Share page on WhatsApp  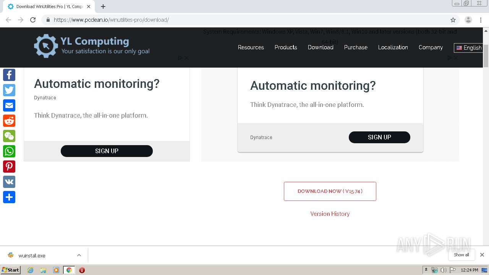click(x=9, y=151)
